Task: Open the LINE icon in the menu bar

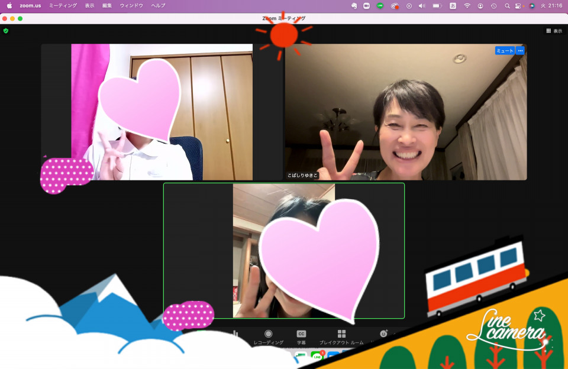Action: 380,5
